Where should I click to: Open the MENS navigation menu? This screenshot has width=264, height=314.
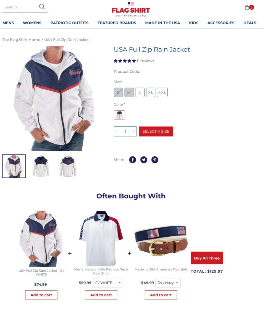pyautogui.click(x=8, y=23)
